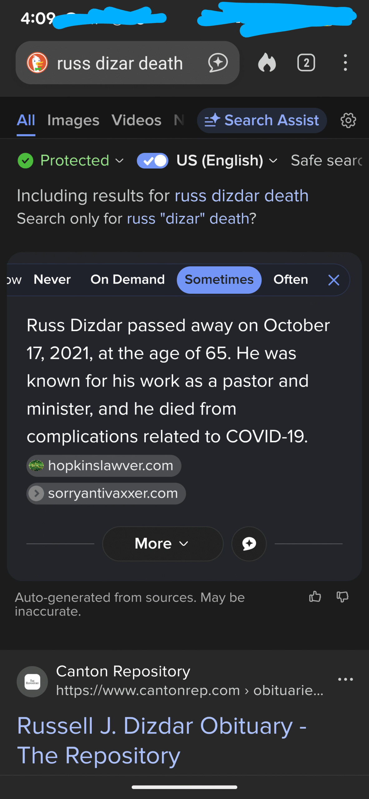Open the US (English) region dropdown

227,161
